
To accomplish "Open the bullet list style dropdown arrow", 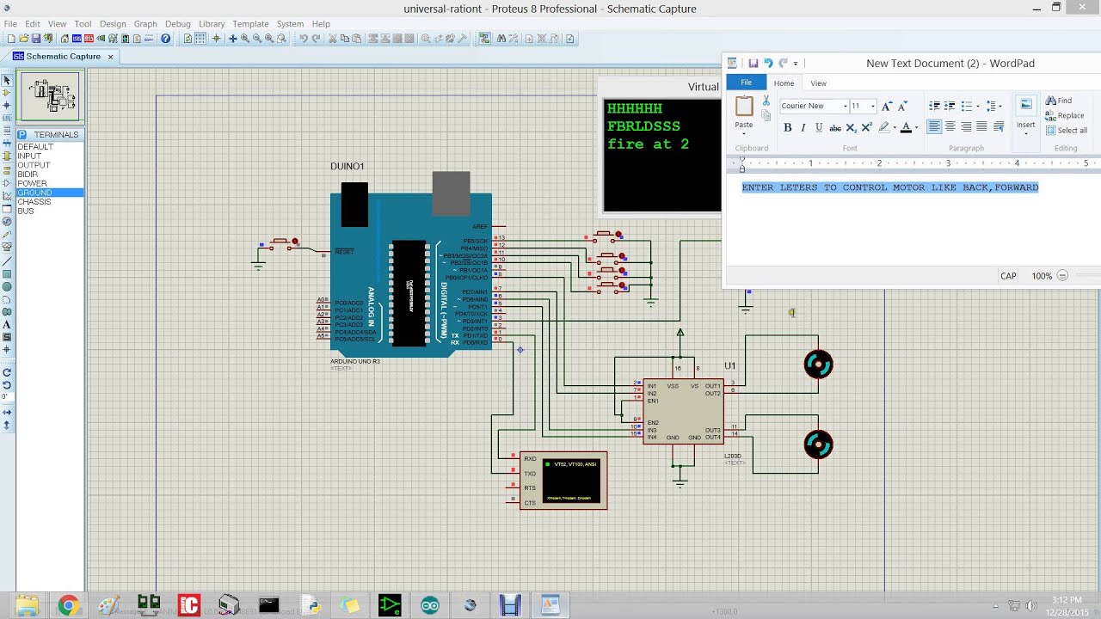I will point(978,106).
